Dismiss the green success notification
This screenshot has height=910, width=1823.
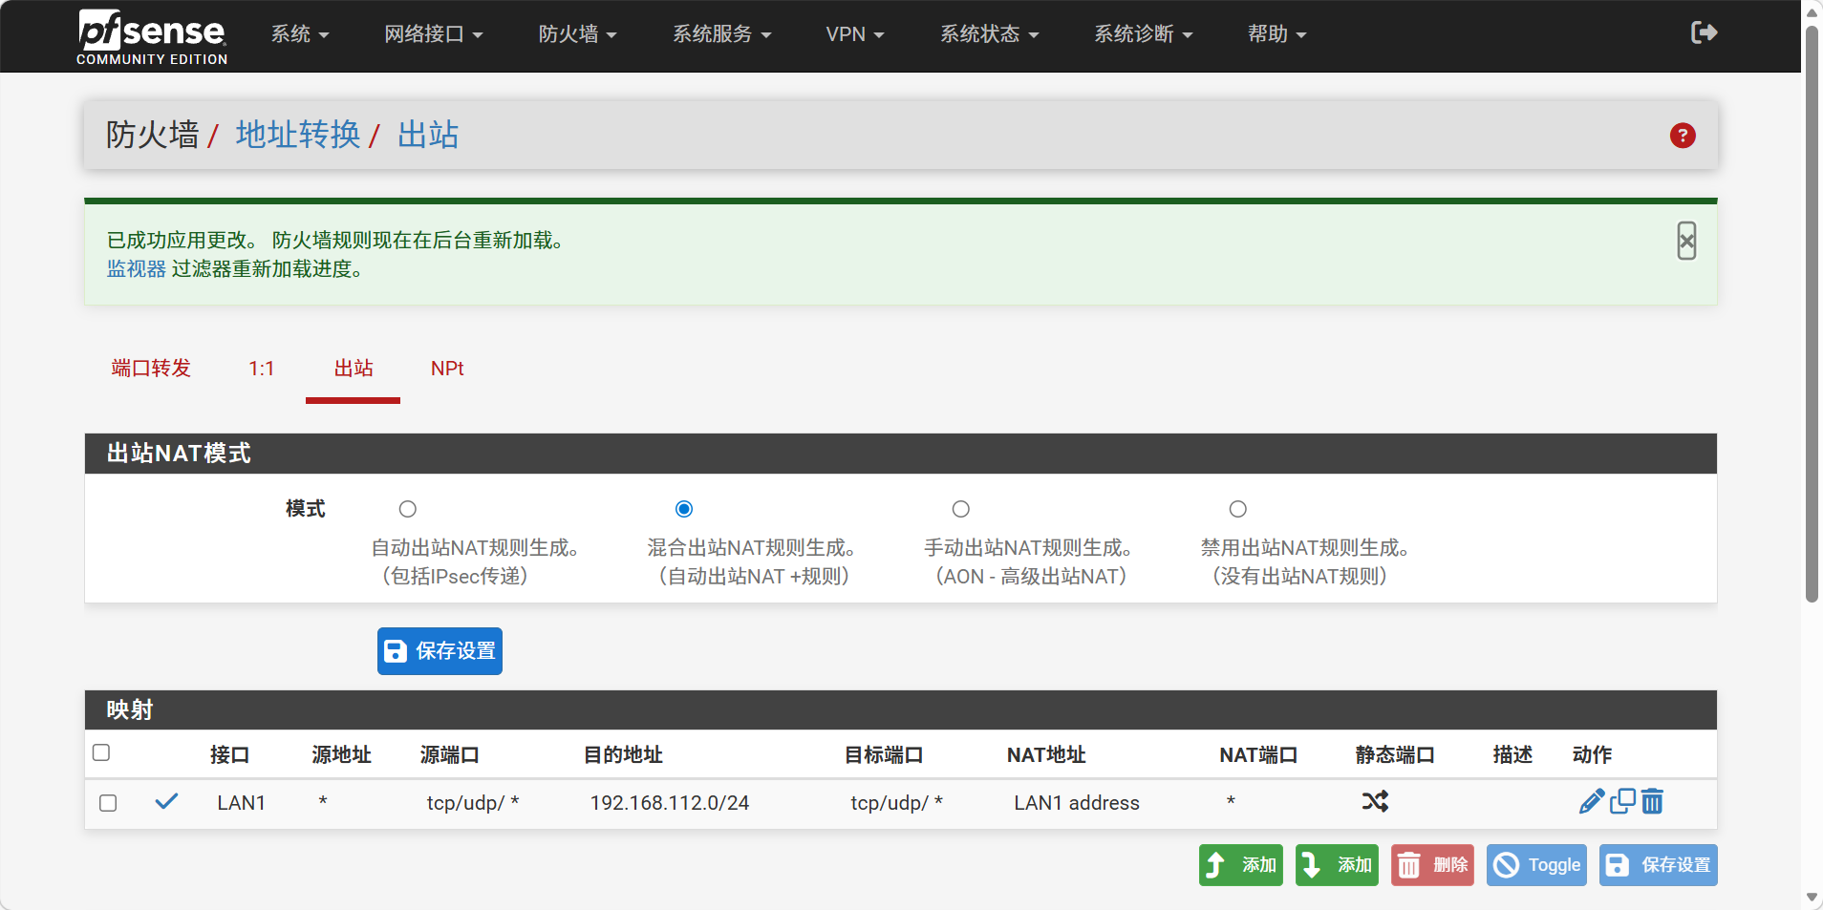(x=1686, y=241)
